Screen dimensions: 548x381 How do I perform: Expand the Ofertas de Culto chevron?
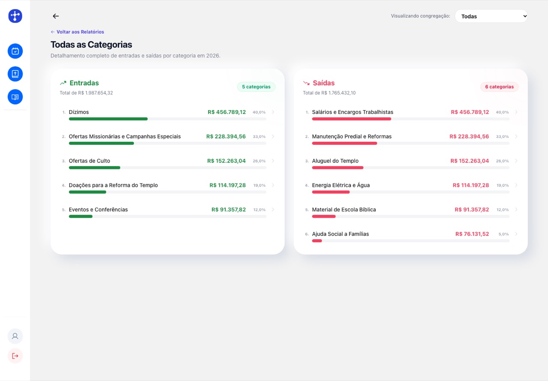(x=273, y=161)
